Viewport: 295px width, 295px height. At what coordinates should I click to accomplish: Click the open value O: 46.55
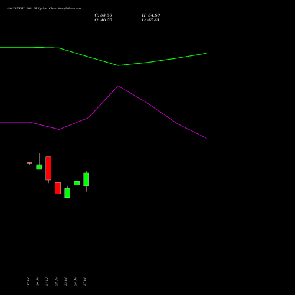[x=103, y=20]
